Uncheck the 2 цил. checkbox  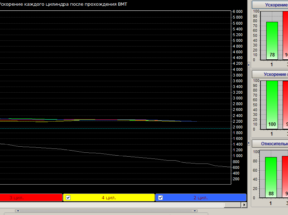[160, 198]
